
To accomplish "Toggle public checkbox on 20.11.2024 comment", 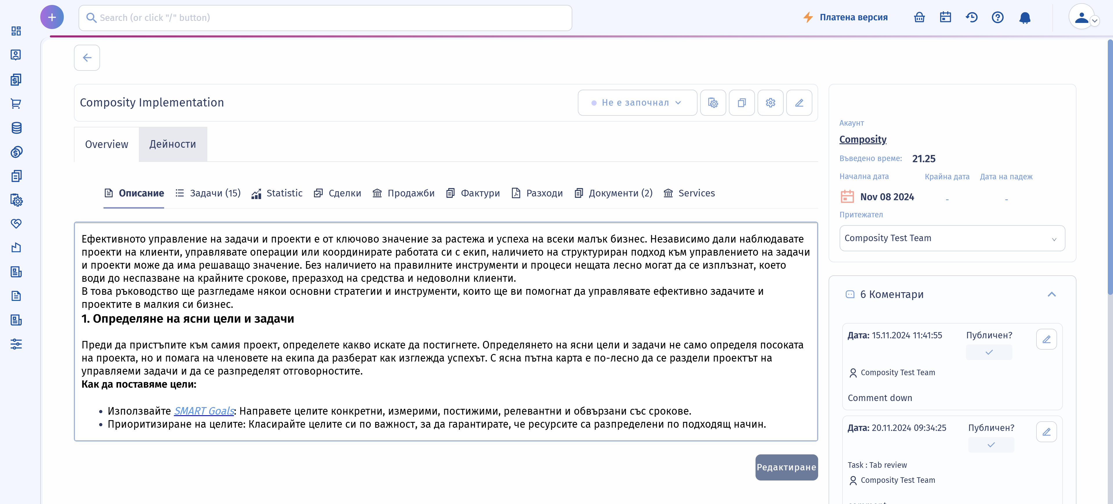I will 991,445.
